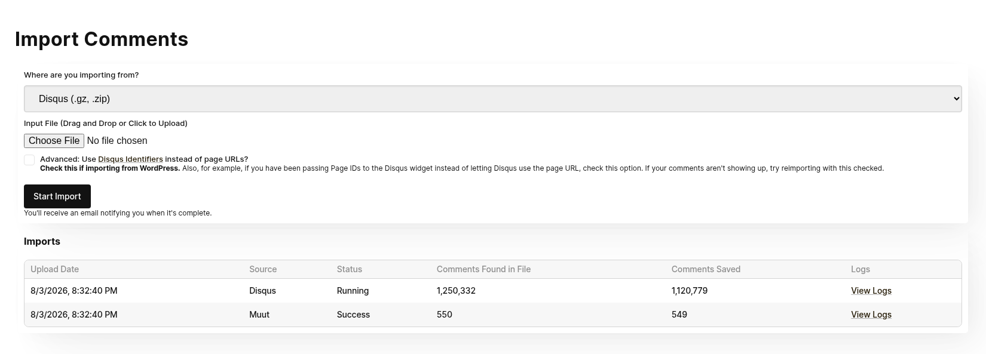Click the 1,250,332 comments found value

pos(456,291)
